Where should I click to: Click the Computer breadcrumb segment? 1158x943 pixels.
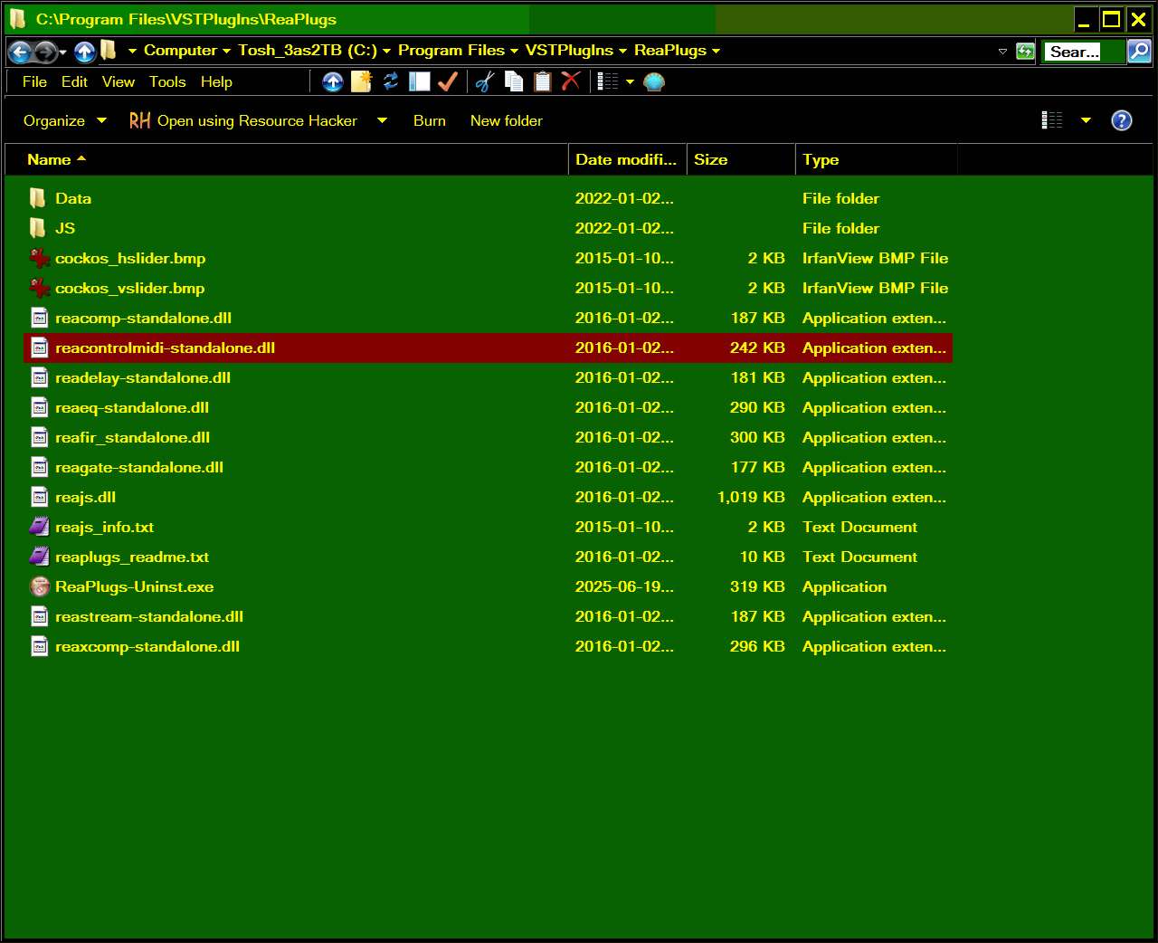click(x=180, y=51)
